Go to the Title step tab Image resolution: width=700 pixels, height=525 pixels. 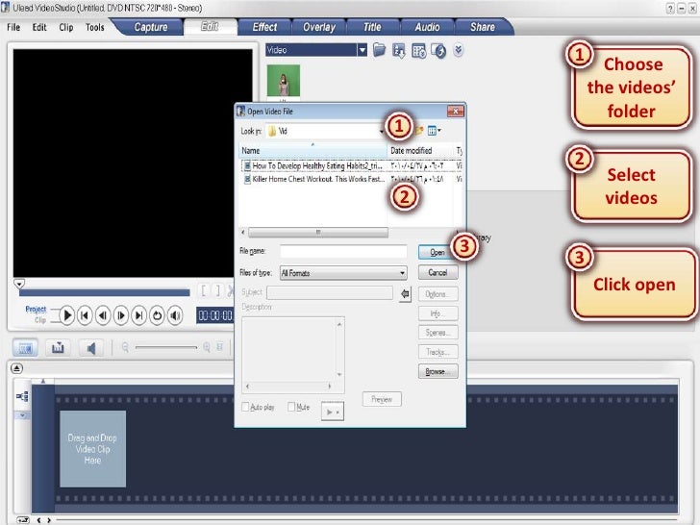pyautogui.click(x=372, y=27)
